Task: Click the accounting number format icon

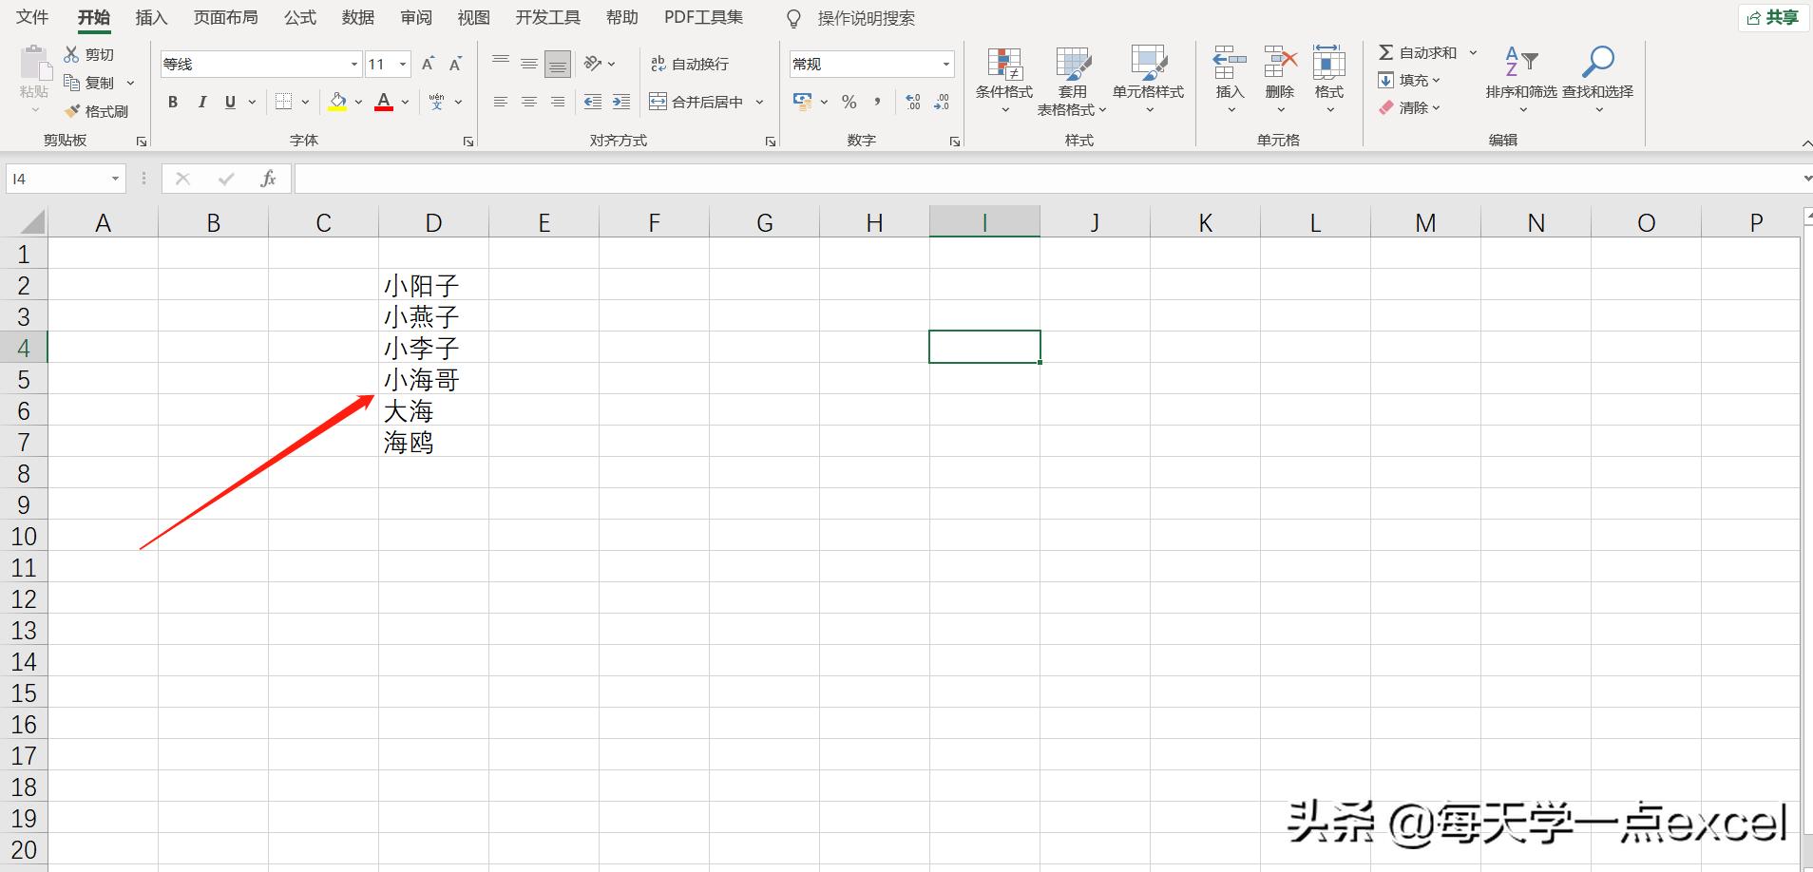Action: [x=803, y=102]
